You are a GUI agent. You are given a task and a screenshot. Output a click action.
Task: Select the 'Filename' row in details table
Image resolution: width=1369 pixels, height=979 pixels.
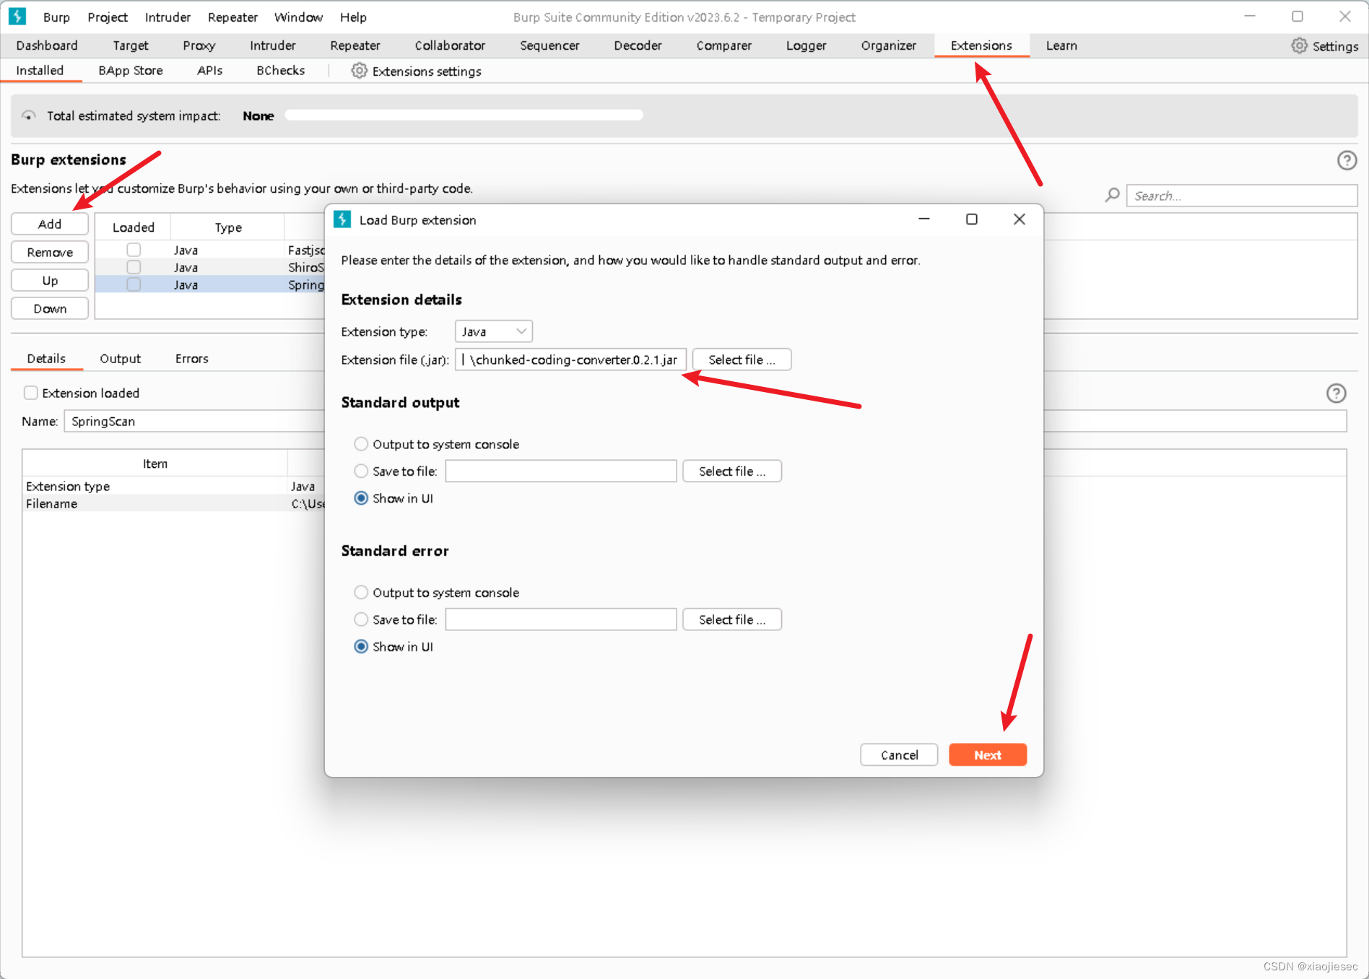[175, 503]
